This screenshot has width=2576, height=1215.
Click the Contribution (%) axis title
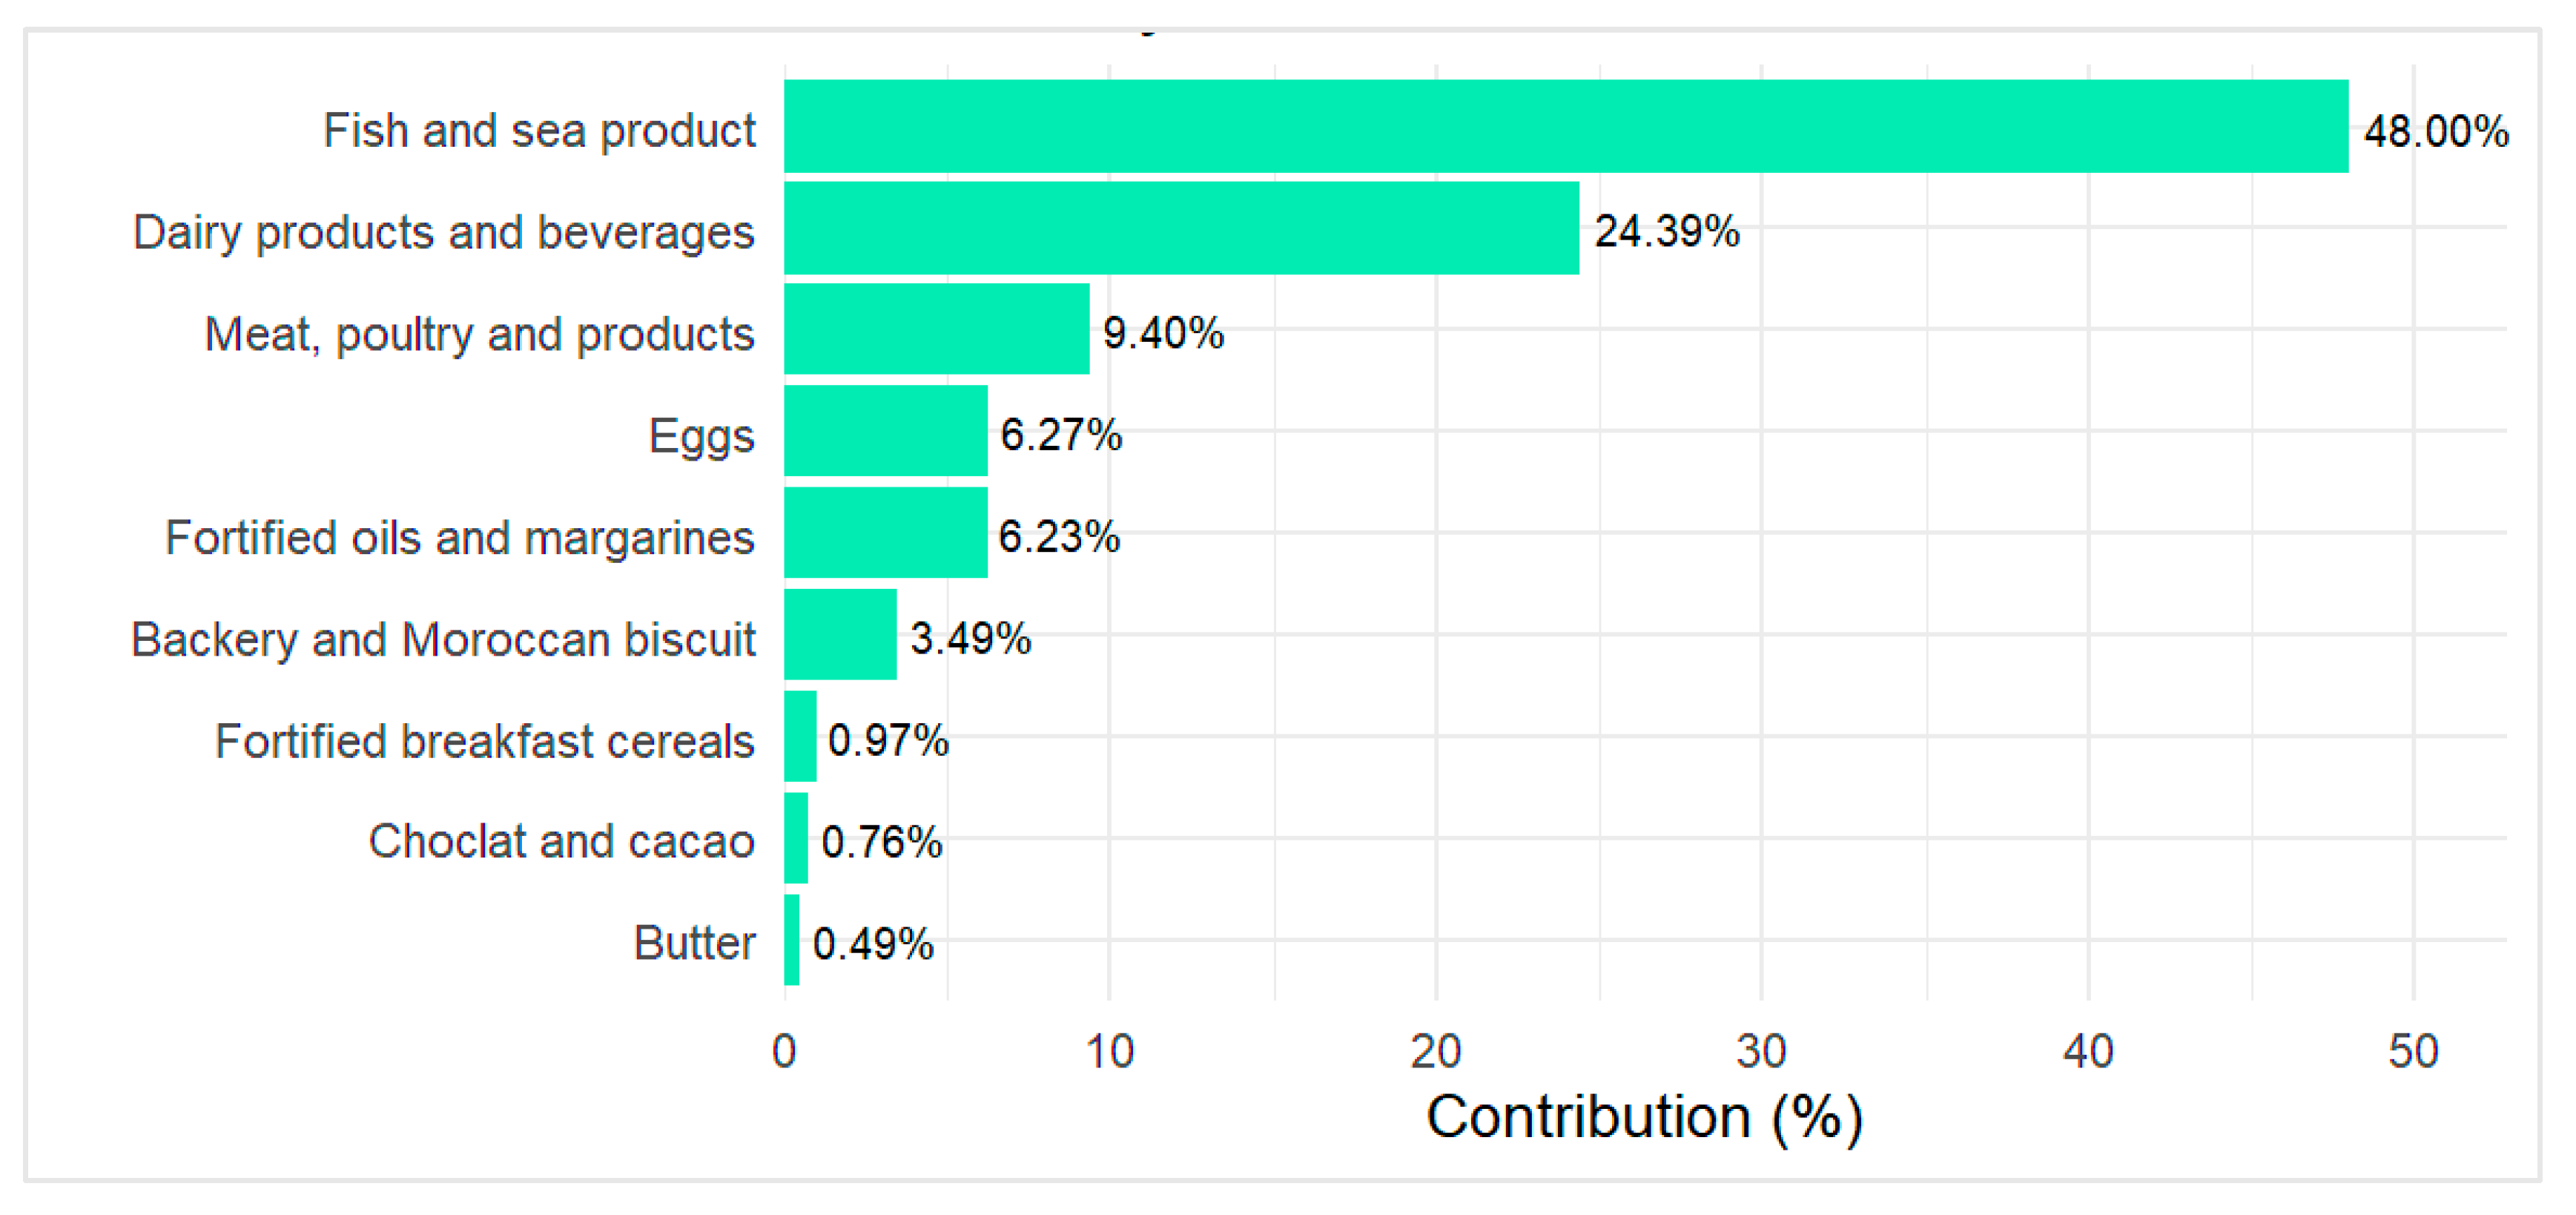(1644, 1117)
